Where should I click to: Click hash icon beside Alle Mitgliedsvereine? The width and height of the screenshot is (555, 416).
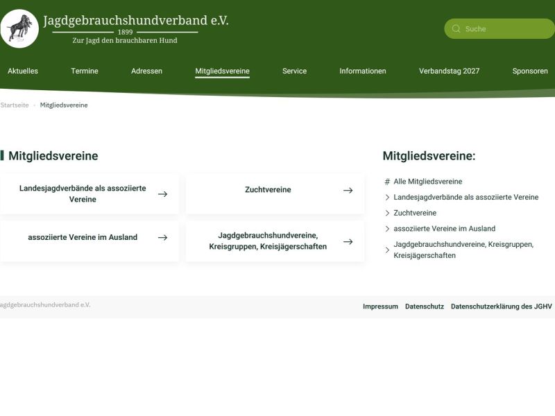[387, 182]
